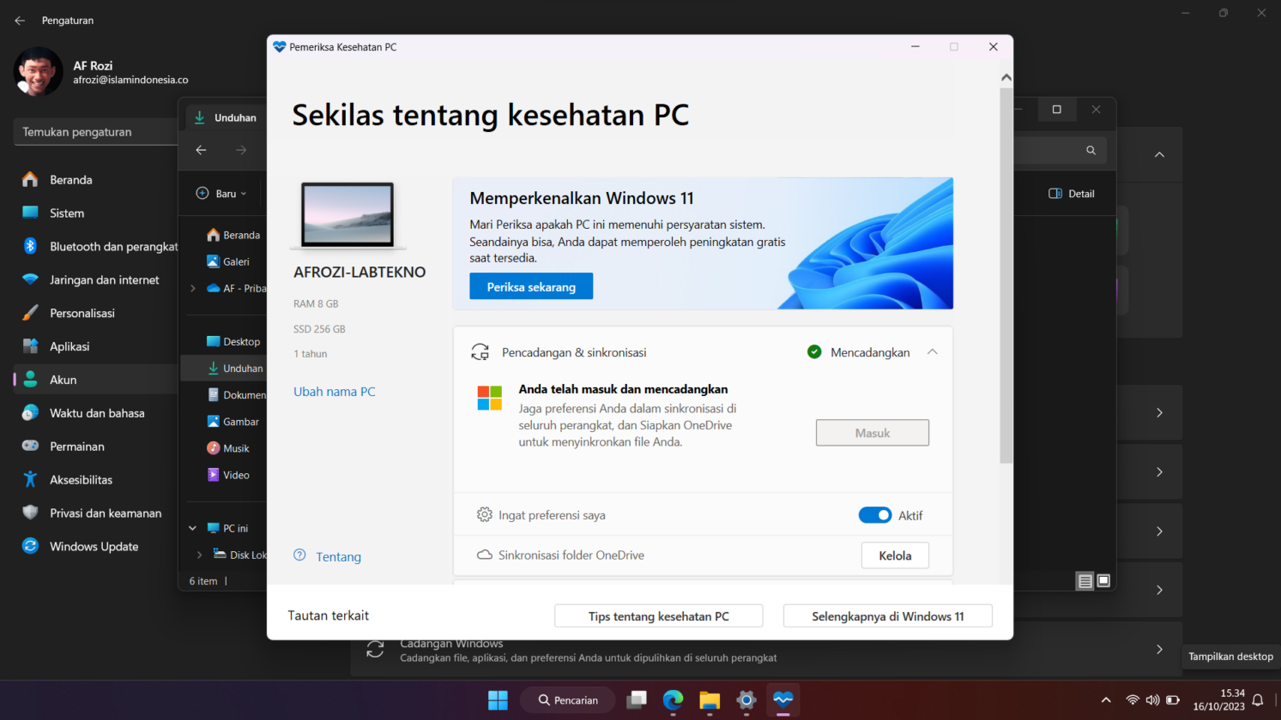Open Selengkapnya di Windows 11

click(x=888, y=616)
